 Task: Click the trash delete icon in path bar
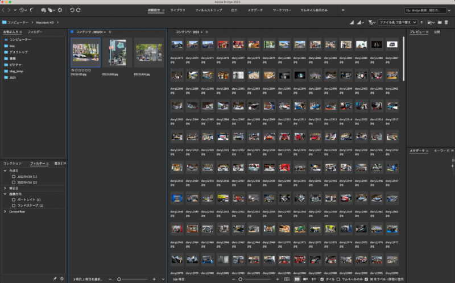coord(446,22)
